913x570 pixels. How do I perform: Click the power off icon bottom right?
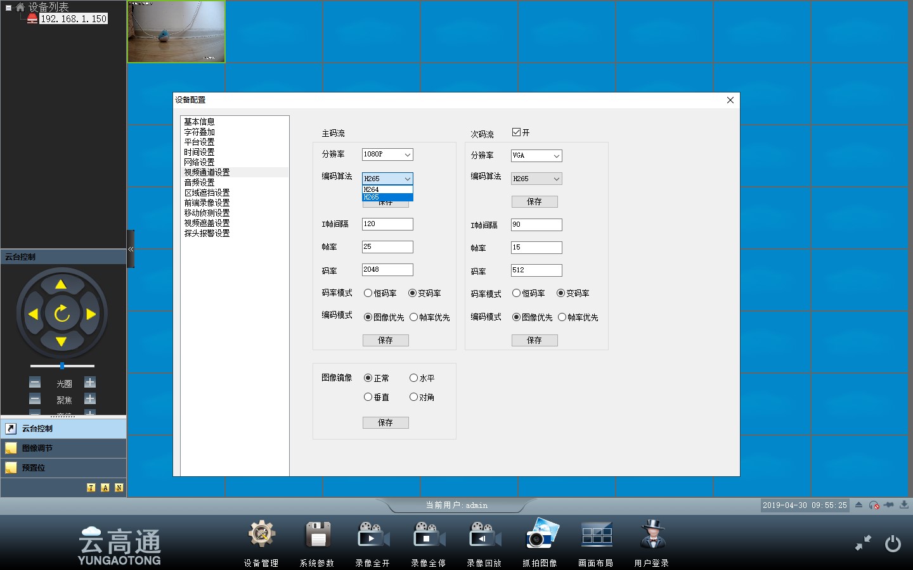[x=893, y=543]
